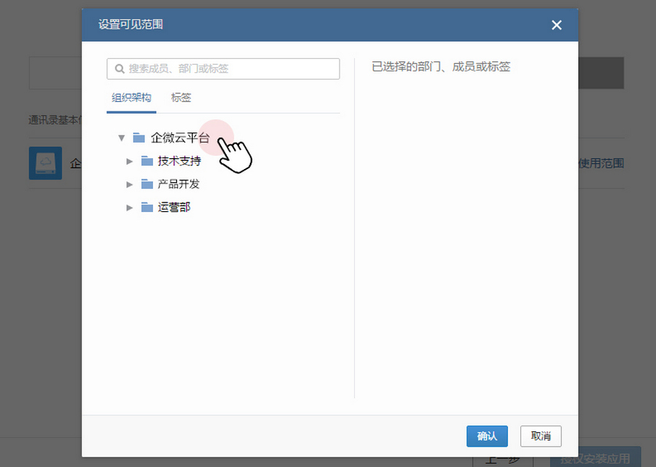Viewport: 656px width, 467px height.
Task: Switch to the 组织架构 tab
Action: pos(131,98)
